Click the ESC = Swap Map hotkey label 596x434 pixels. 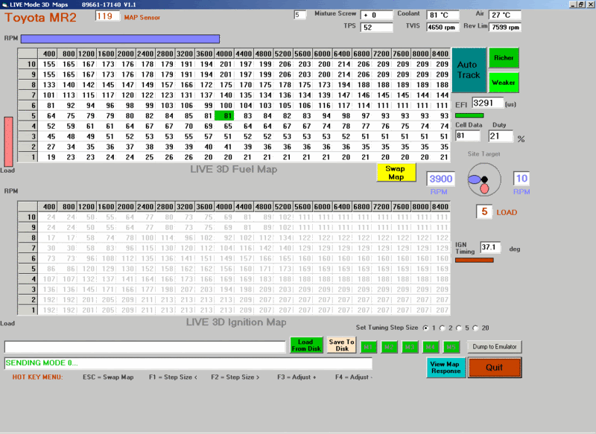point(108,377)
